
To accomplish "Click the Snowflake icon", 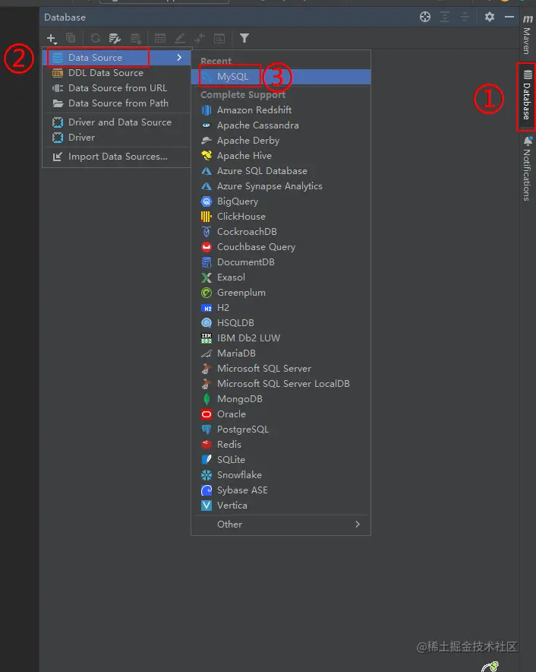I will (207, 475).
